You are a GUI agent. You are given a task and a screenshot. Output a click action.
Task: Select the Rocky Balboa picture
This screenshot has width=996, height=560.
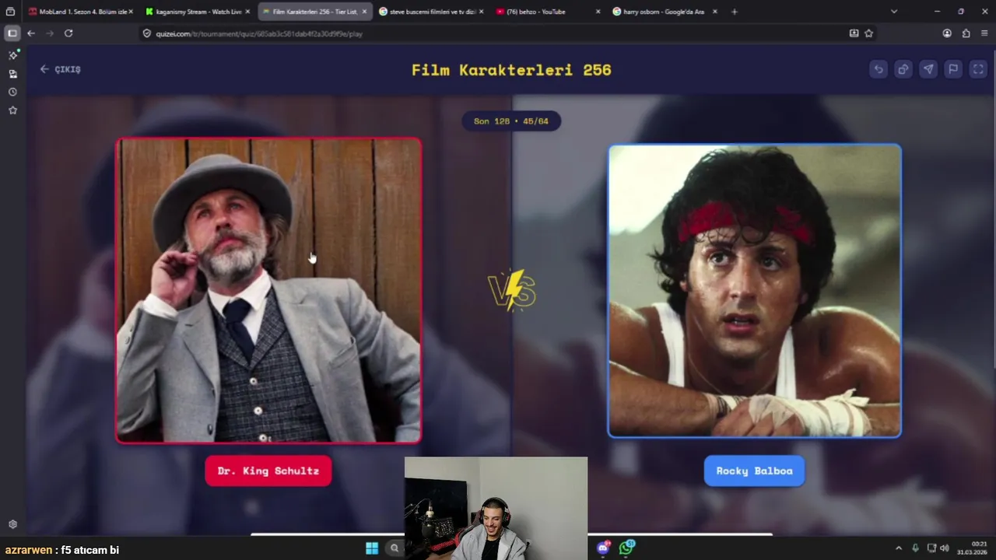755,291
